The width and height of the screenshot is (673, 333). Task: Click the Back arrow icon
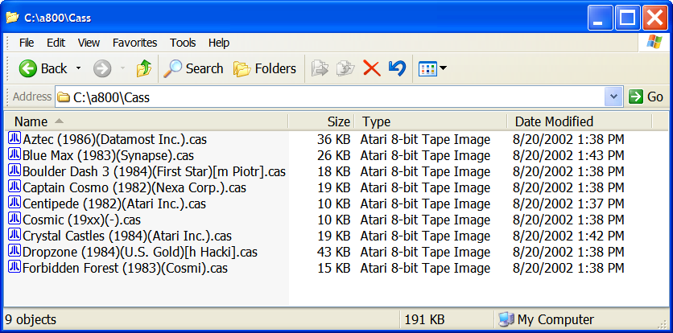click(x=28, y=68)
